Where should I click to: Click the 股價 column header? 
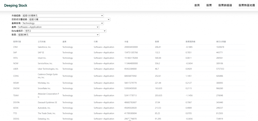pos(157,42)
